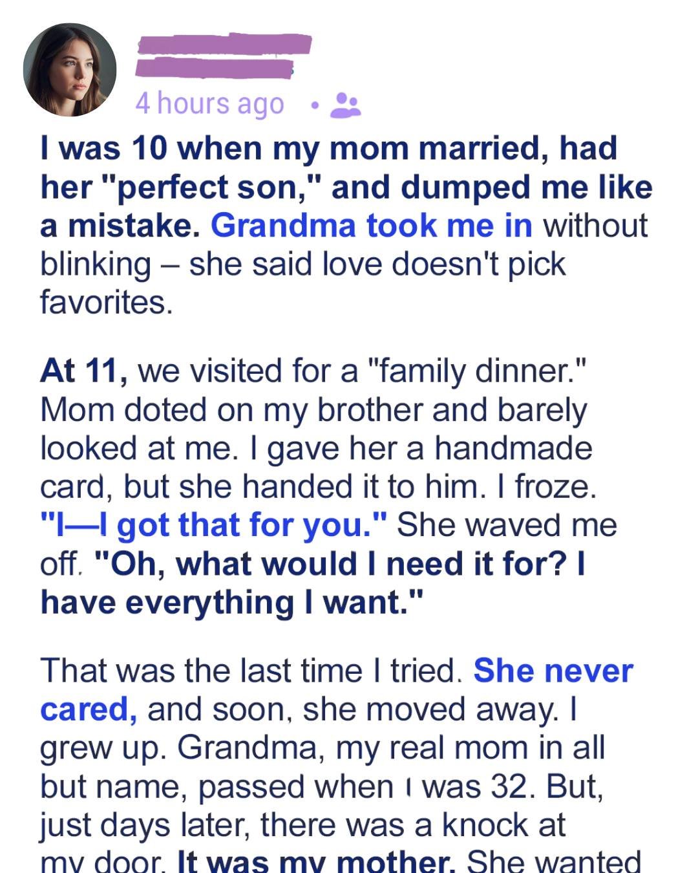Open the "4 hours ago" timestamp
The image size is (698, 873).
[x=208, y=102]
